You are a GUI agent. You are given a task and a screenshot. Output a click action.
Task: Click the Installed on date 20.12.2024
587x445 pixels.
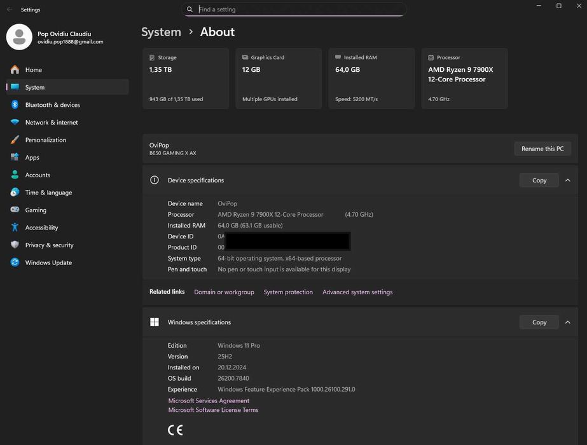point(231,367)
